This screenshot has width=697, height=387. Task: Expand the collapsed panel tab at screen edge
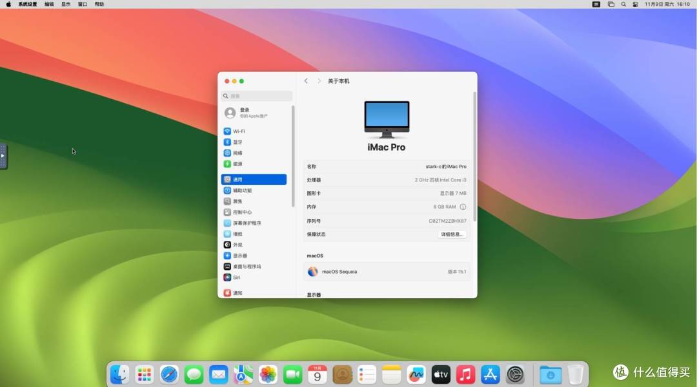click(x=3, y=155)
